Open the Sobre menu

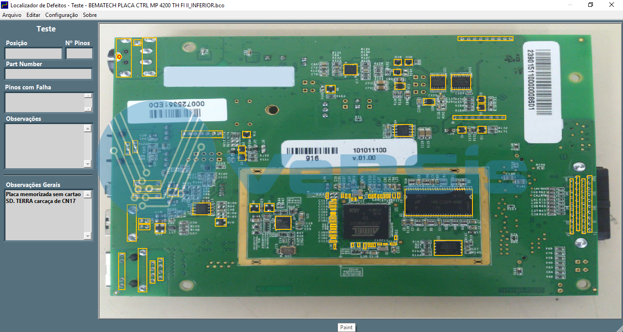click(x=90, y=15)
